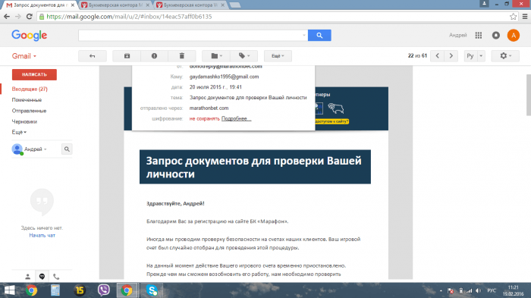
Task: Expand the Ещё toolbar menu
Action: click(278, 56)
